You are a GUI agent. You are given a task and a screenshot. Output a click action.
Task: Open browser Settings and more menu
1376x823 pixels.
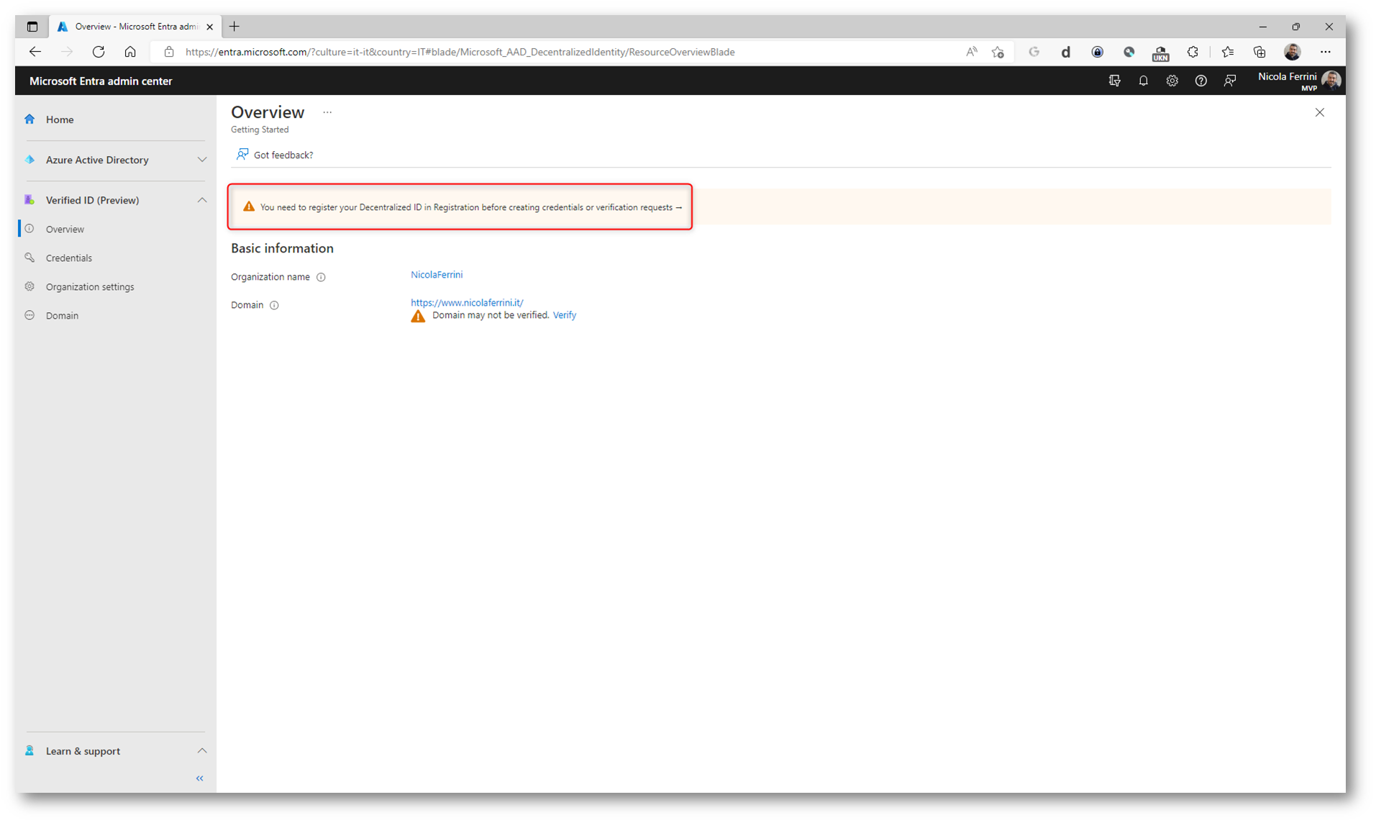(x=1326, y=52)
